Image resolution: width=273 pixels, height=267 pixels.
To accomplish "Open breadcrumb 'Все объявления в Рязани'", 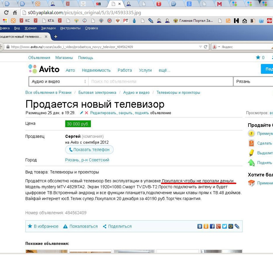I will point(48,93).
